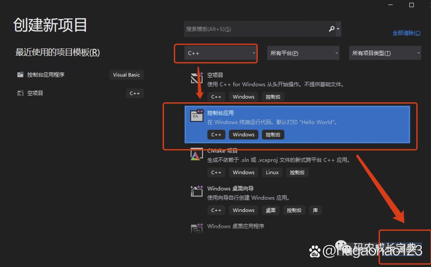Click the 库 tag on Windows 桌面向导

pyautogui.click(x=315, y=210)
